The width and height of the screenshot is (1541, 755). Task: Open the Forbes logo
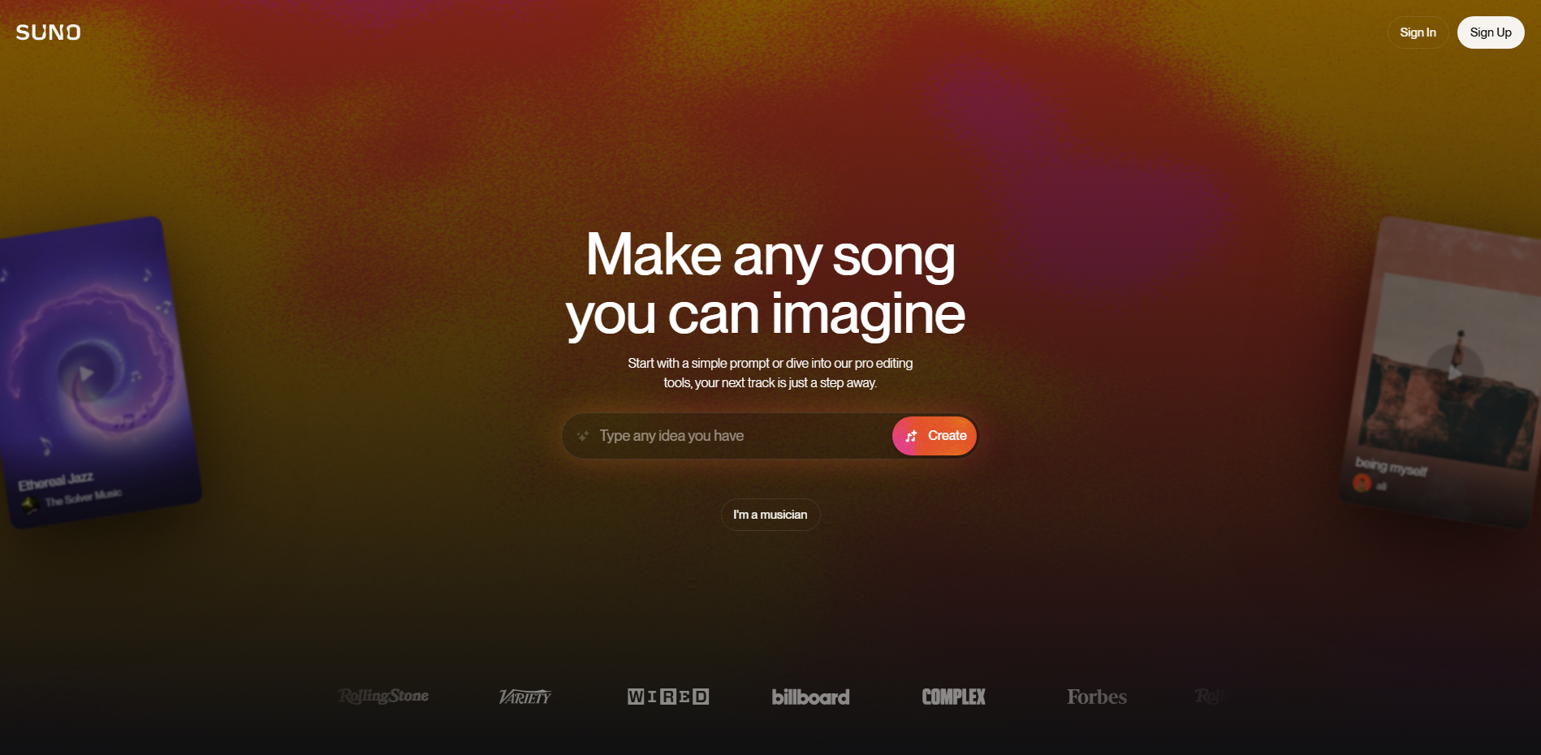[1097, 697]
